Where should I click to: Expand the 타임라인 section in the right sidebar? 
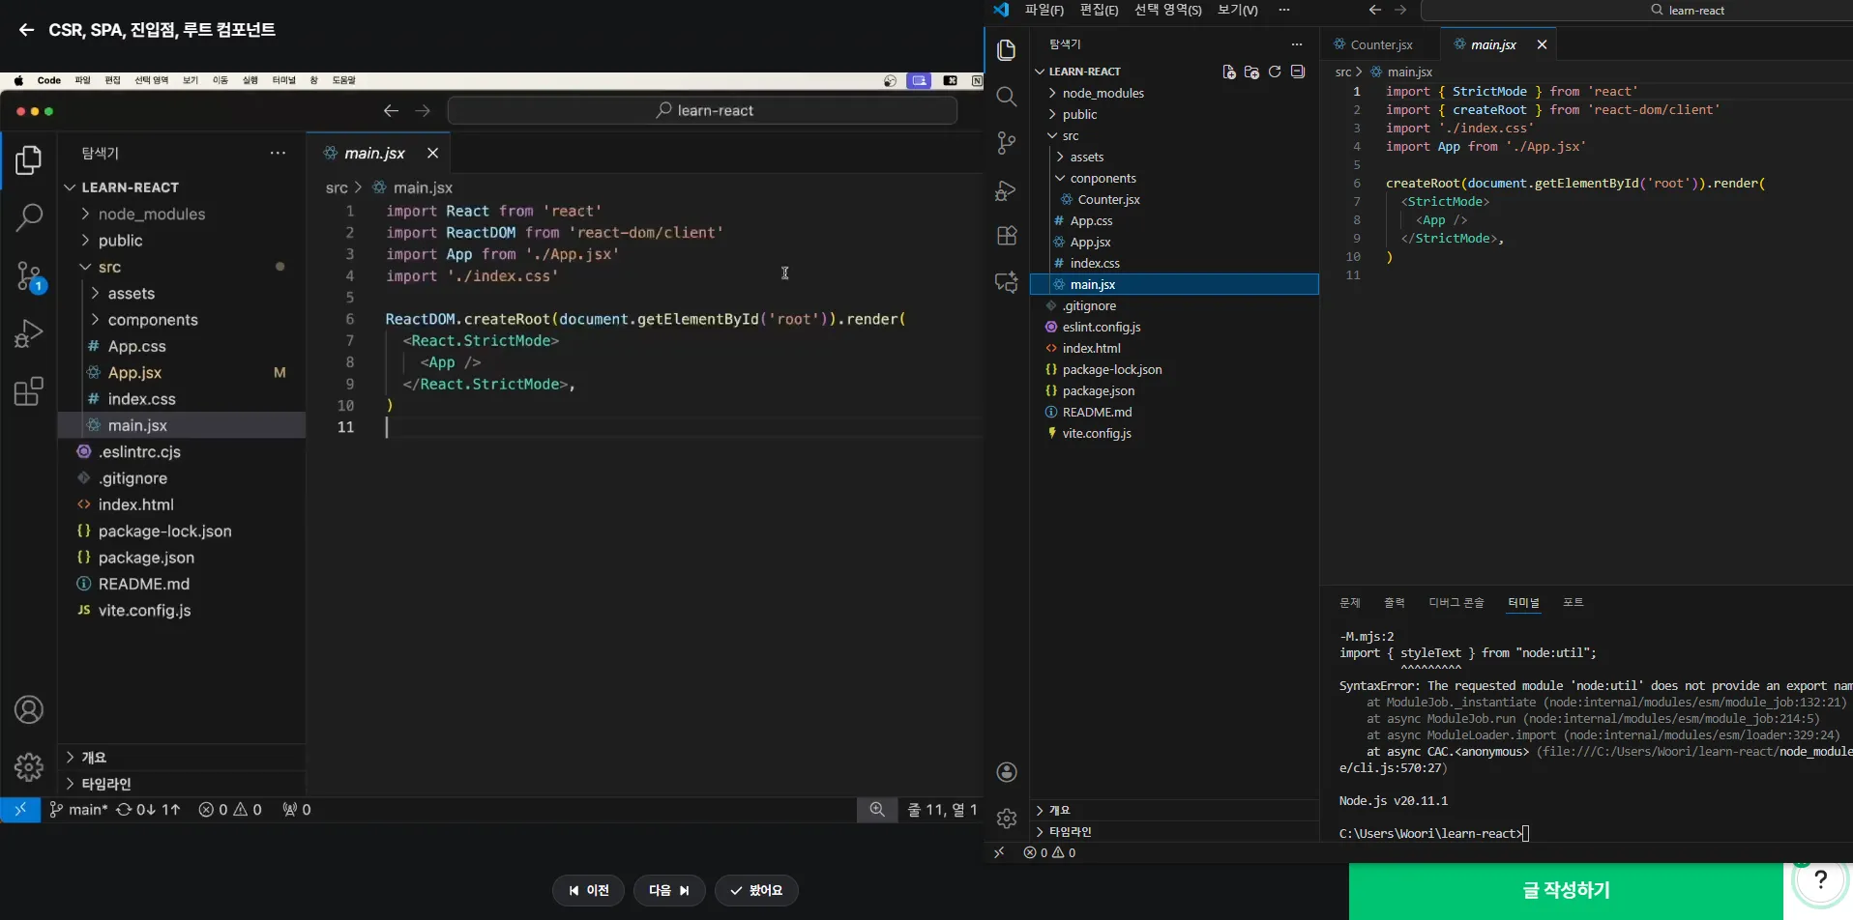[x=1070, y=831]
